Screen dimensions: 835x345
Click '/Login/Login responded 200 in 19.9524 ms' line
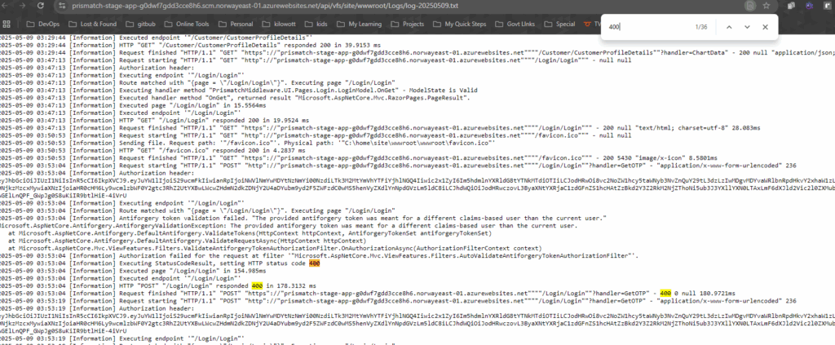tap(154, 121)
